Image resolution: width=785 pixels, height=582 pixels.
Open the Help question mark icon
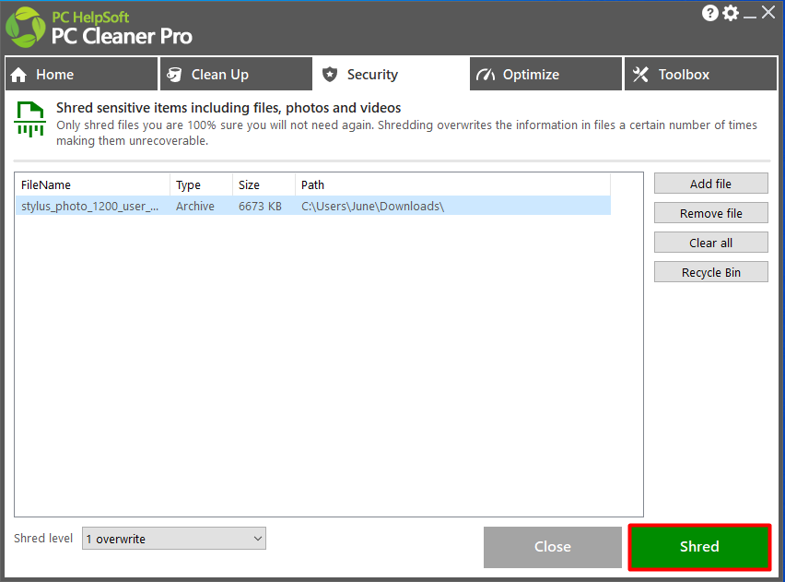tap(709, 13)
